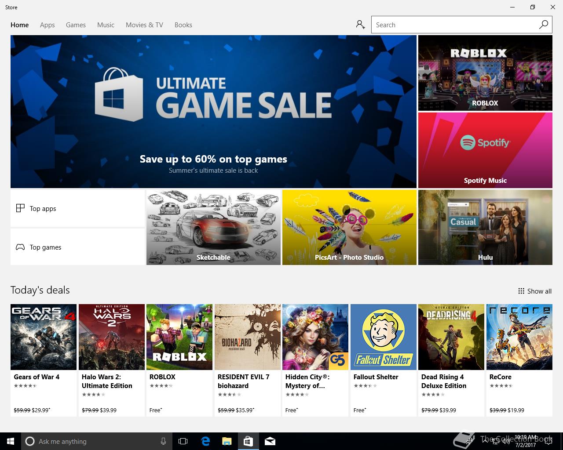Click the Halo Wars 2: Ultimate Edition title
The width and height of the screenshot is (563, 450).
click(107, 381)
